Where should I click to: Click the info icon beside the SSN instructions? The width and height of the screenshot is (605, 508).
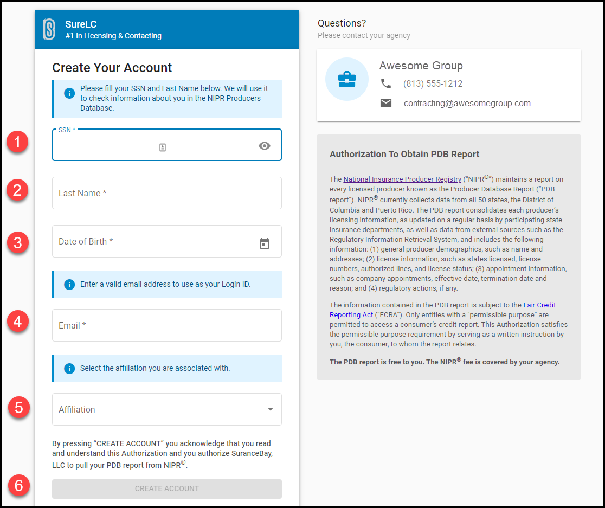click(x=69, y=93)
